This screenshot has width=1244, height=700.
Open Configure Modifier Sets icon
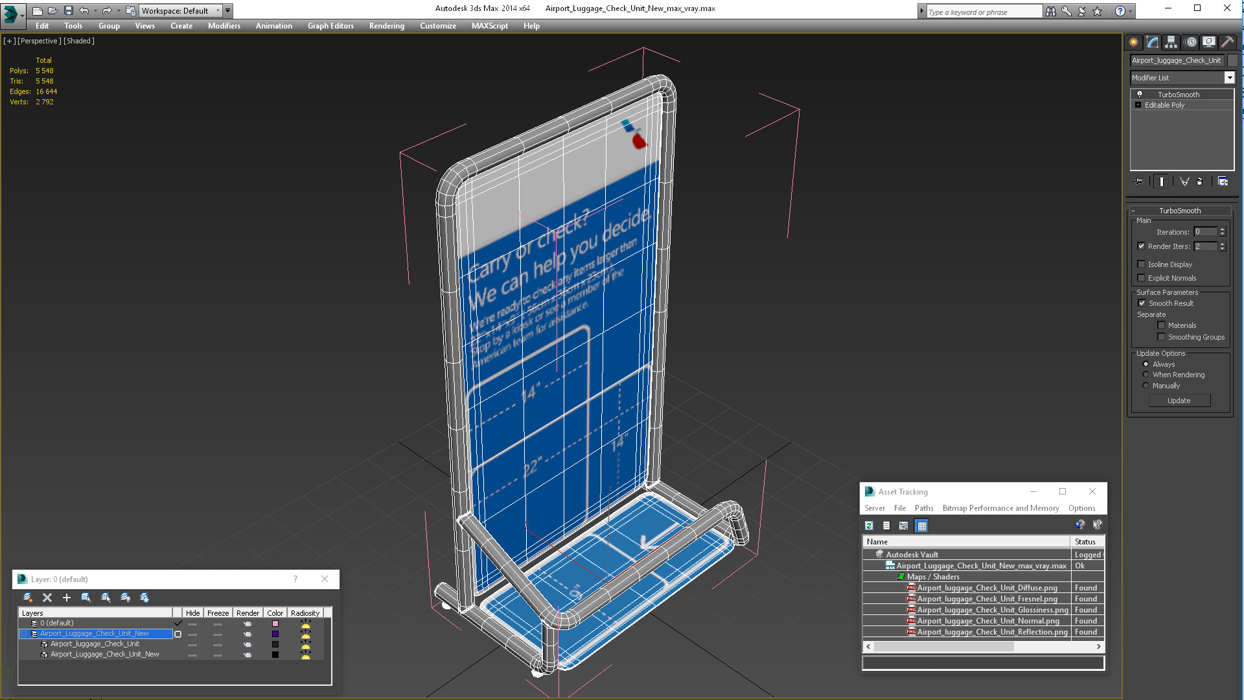pos(1223,181)
